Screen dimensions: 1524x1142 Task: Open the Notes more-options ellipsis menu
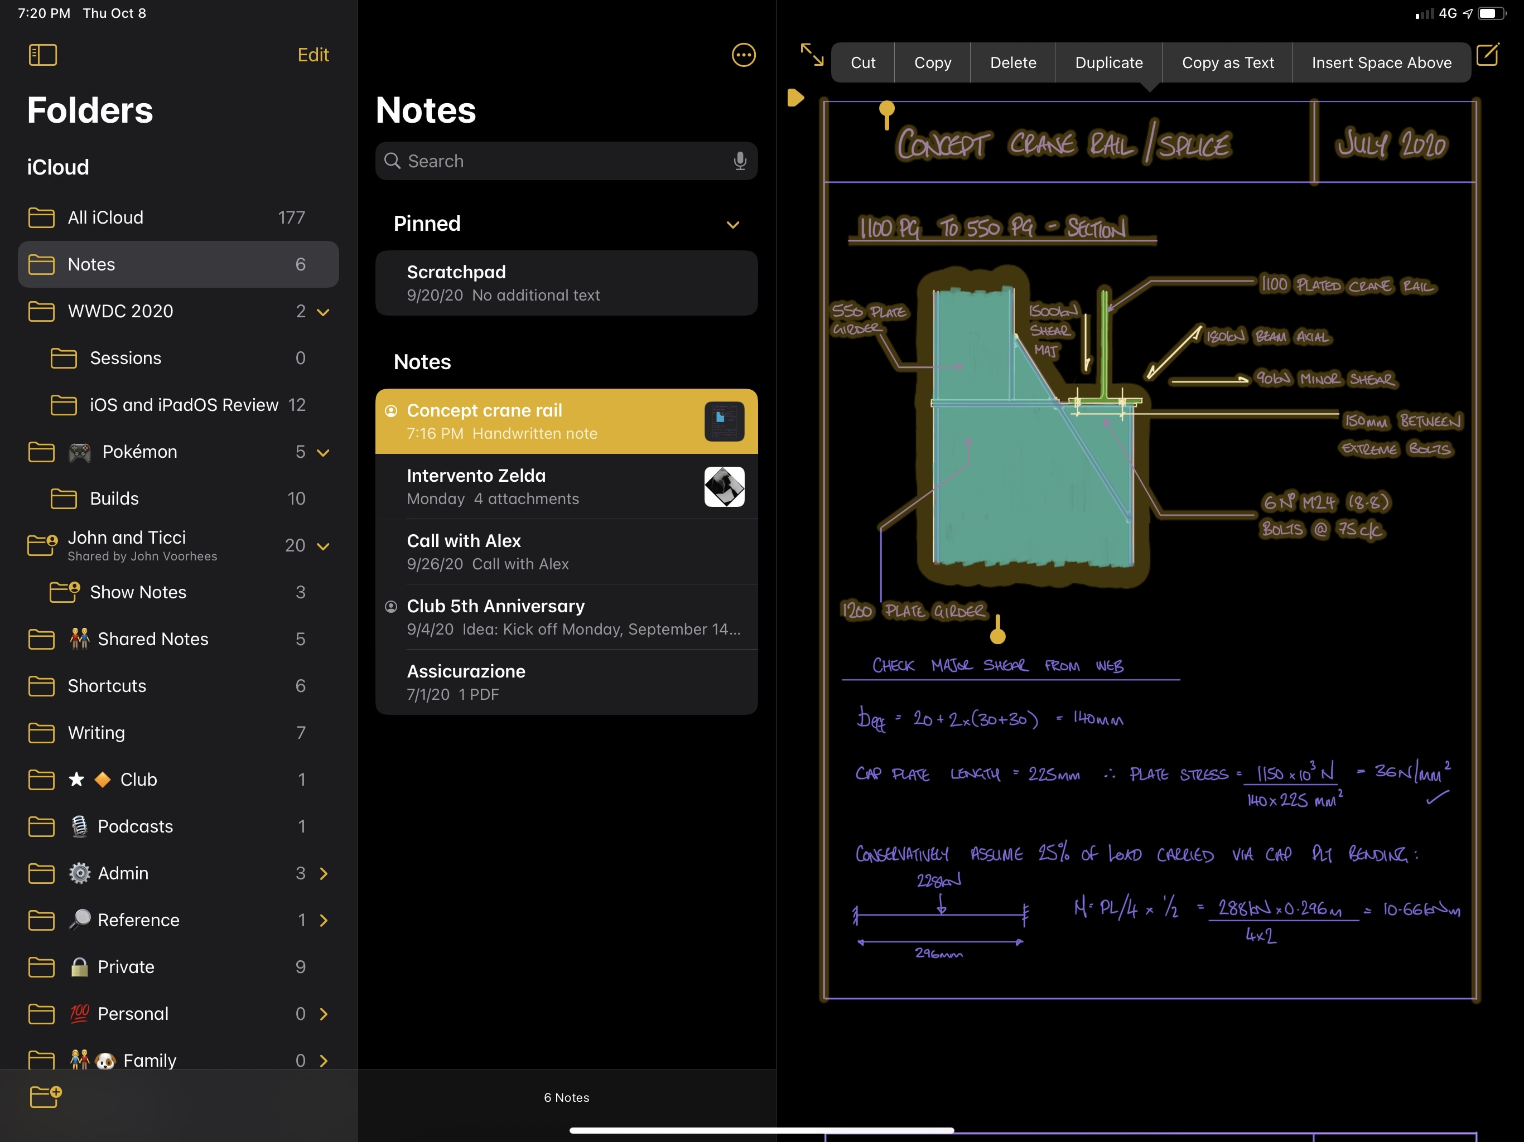tap(744, 55)
